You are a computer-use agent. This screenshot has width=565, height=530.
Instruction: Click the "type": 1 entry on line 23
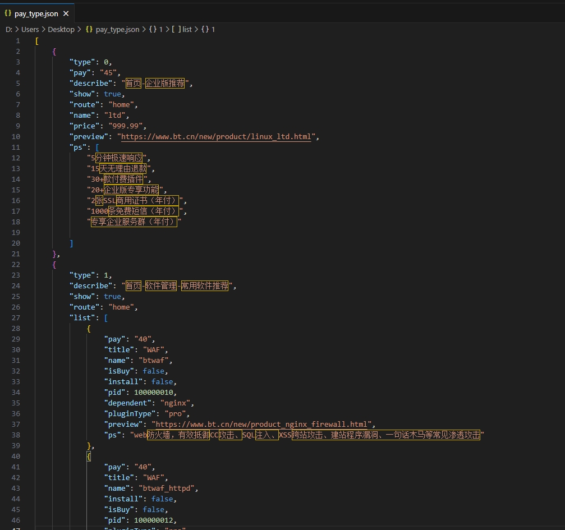(x=90, y=275)
